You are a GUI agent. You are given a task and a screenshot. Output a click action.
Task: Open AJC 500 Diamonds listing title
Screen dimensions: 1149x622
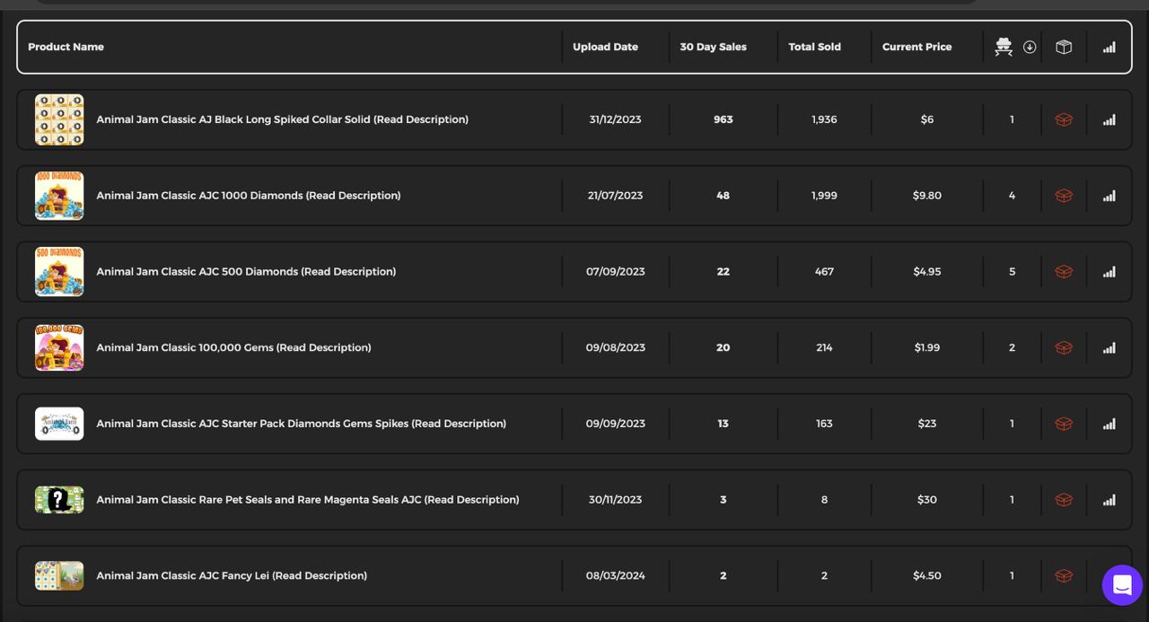coord(246,272)
